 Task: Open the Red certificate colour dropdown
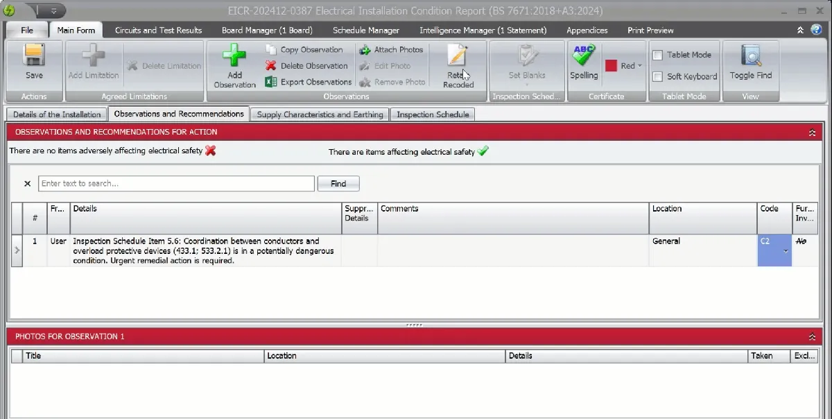(x=640, y=66)
